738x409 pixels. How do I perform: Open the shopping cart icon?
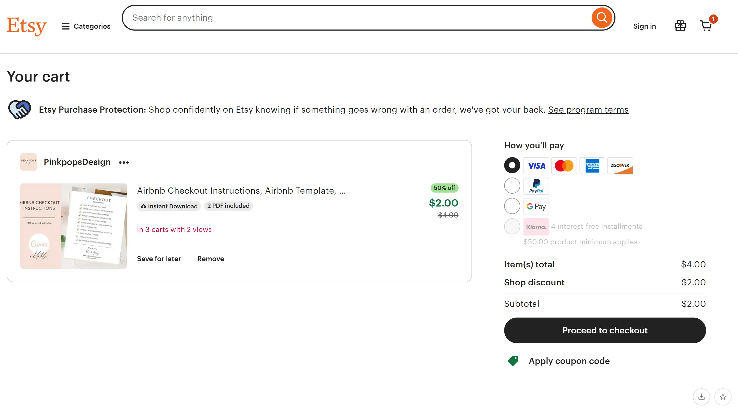[706, 26]
